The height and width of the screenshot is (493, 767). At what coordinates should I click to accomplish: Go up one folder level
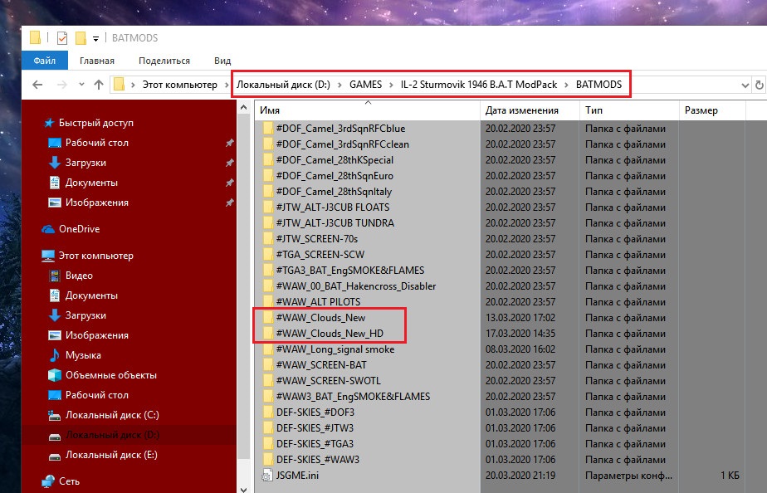click(99, 85)
